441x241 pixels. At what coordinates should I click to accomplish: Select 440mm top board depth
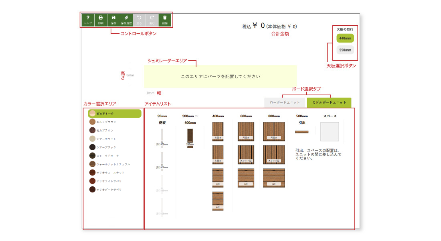pos(345,38)
